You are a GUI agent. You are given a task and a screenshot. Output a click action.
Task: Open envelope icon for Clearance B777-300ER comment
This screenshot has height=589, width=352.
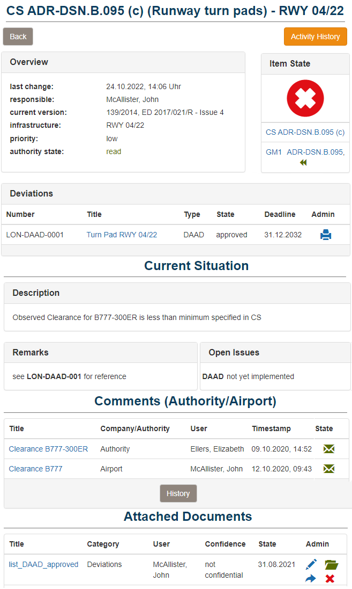click(329, 449)
